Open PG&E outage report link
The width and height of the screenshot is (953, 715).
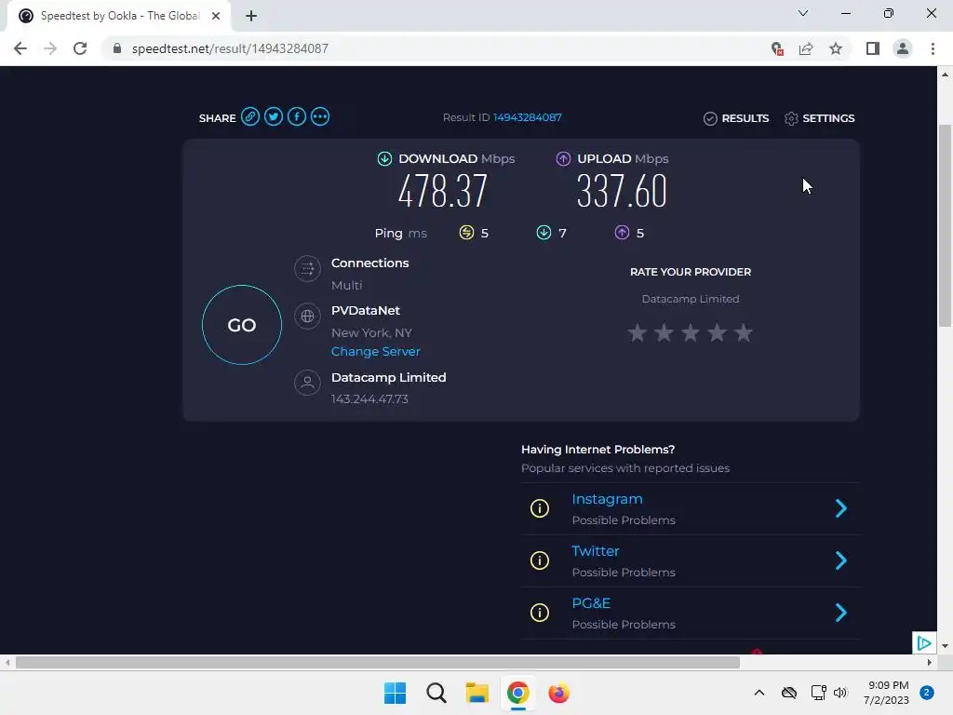(x=591, y=603)
